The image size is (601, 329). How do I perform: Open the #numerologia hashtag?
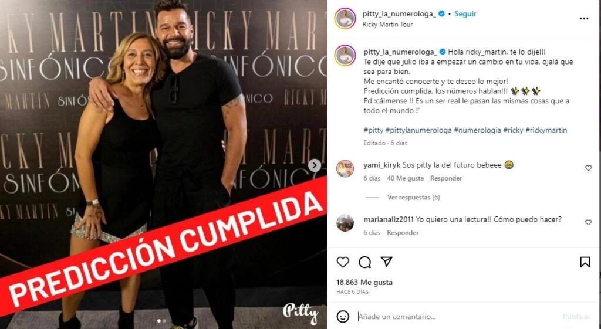477,130
